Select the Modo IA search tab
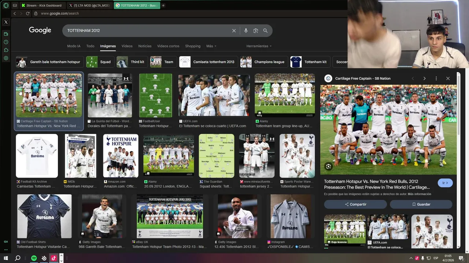 click(x=74, y=46)
